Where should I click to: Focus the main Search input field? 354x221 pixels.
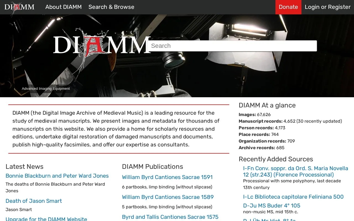(x=232, y=46)
